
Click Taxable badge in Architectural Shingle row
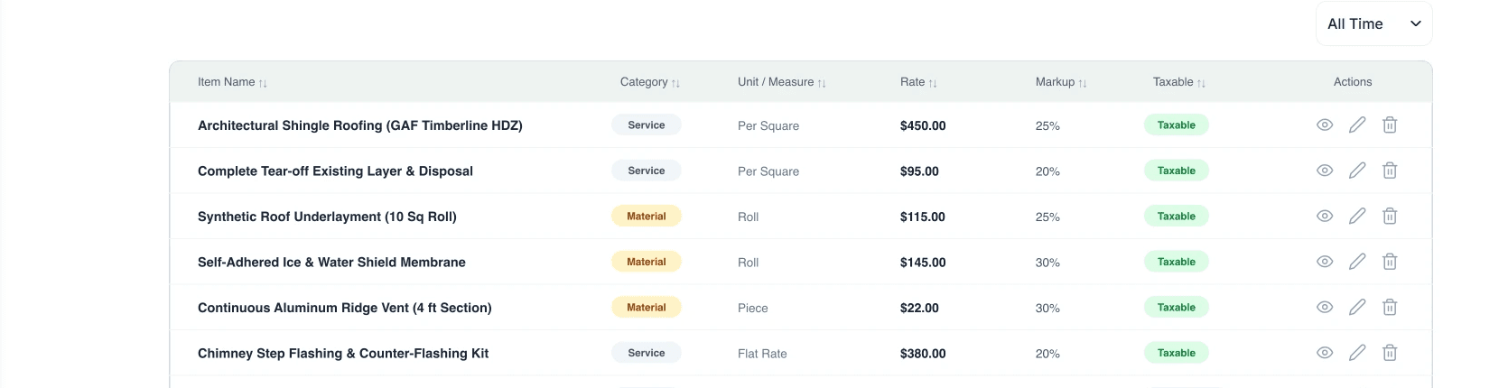pos(1177,125)
